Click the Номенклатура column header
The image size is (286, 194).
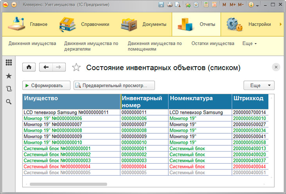click(200, 102)
